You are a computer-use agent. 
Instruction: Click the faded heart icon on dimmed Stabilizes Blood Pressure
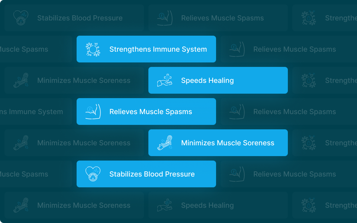click(21, 18)
